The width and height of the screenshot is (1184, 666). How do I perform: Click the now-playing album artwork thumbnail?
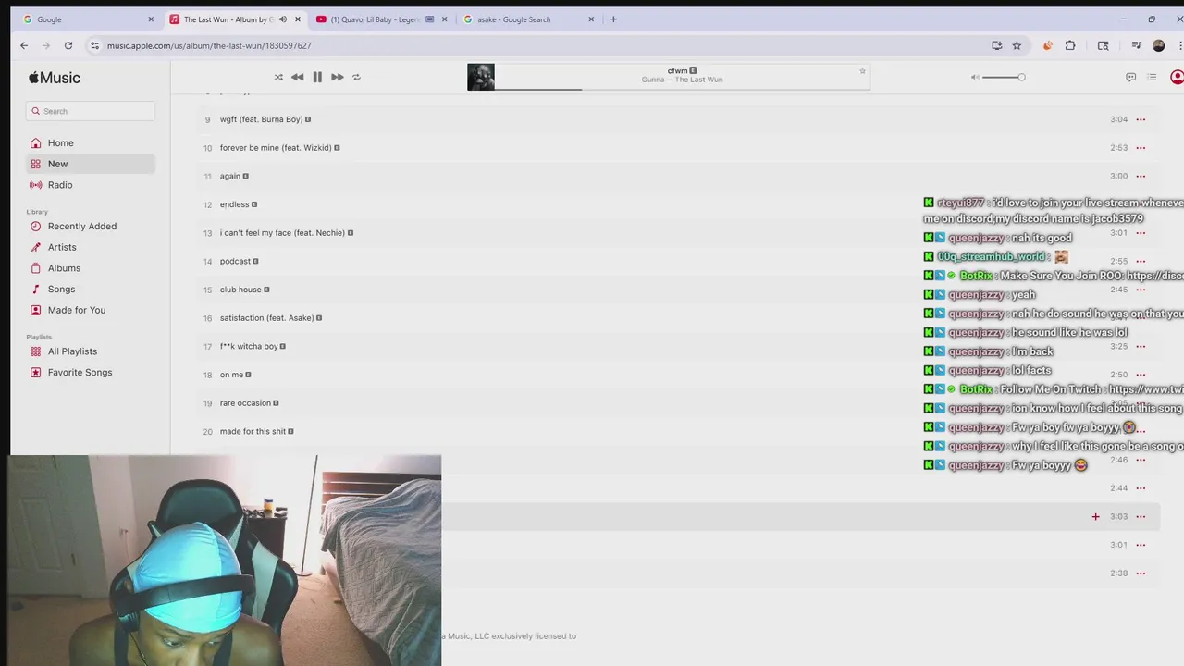(x=481, y=77)
